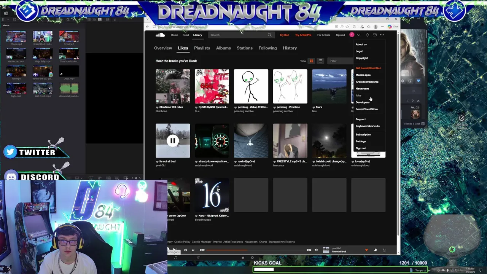
Task: Open the Overview tab
Action: point(163,48)
